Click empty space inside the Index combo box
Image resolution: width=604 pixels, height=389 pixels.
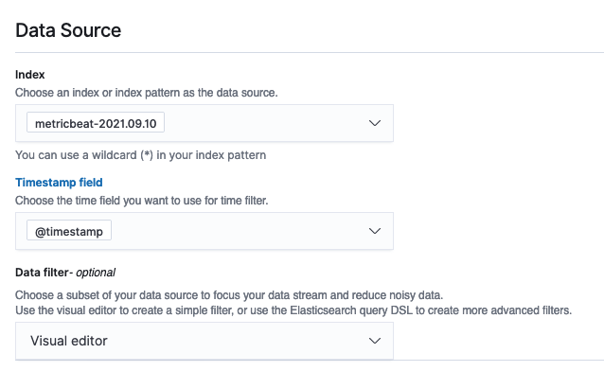coord(265,124)
